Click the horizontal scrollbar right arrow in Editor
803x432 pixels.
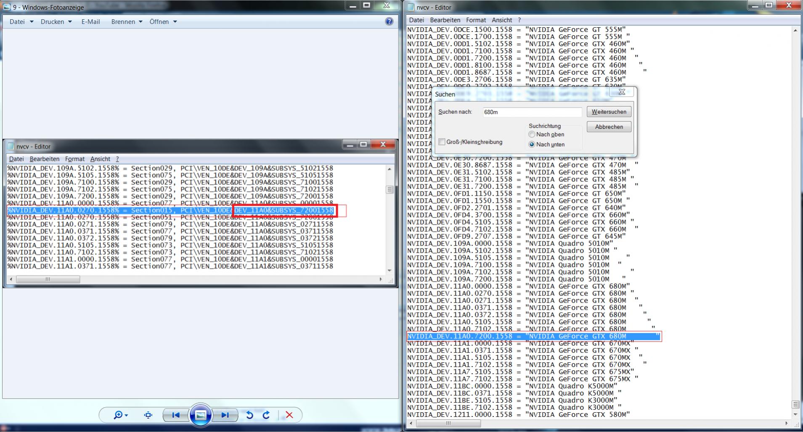pos(786,423)
